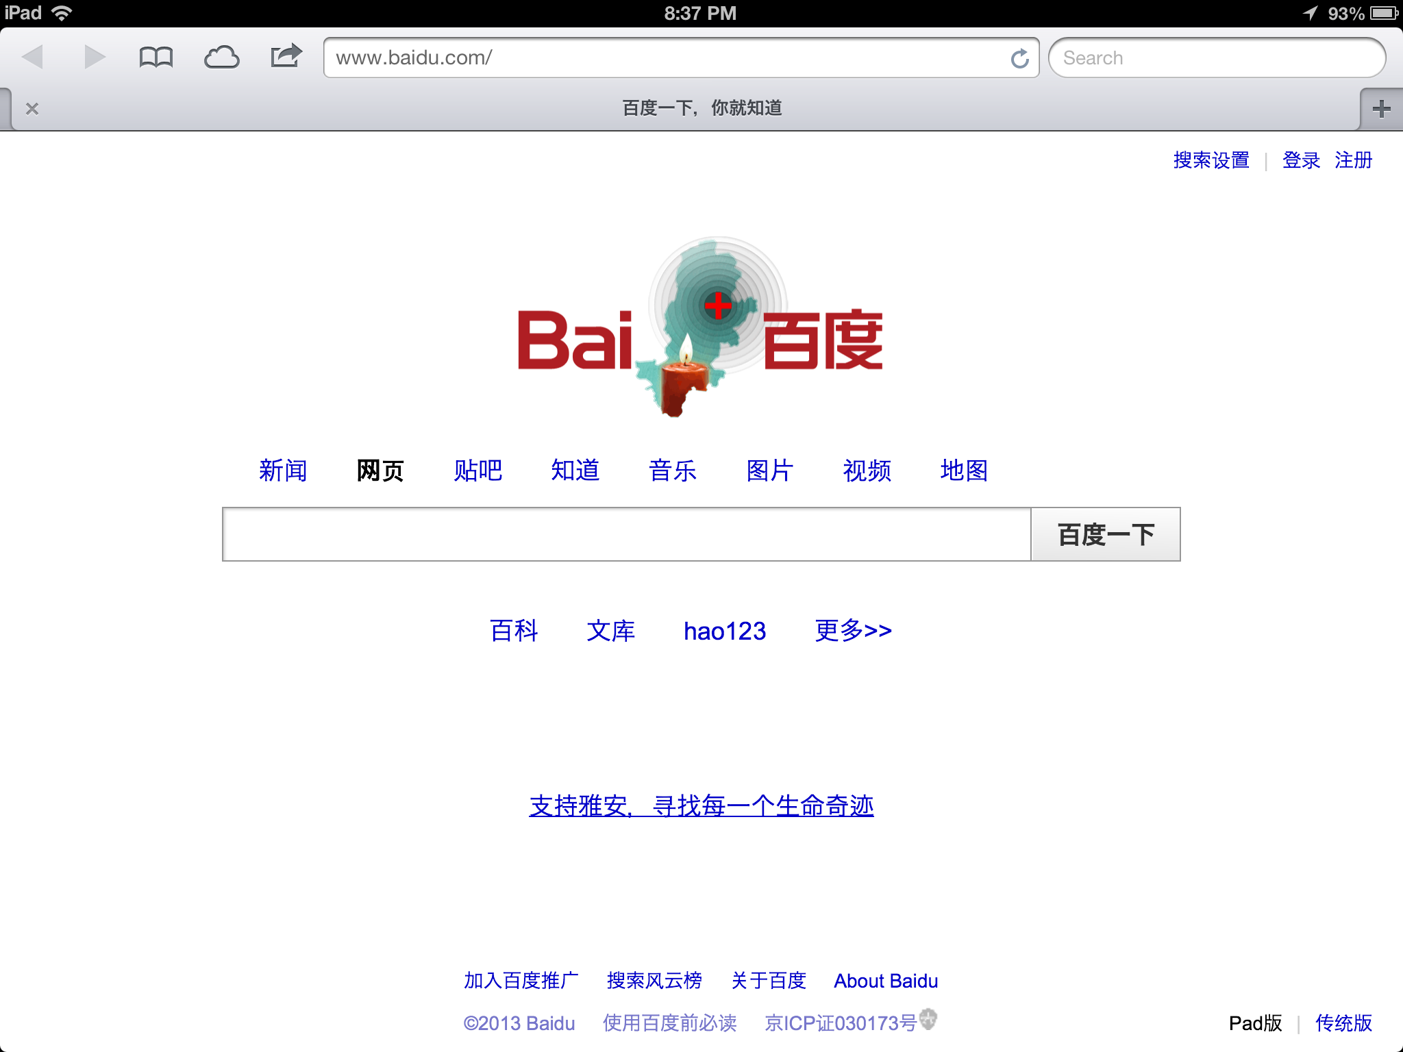Switch to 传统版 traditional version
The image size is (1403, 1052).
pos(1343,1023)
